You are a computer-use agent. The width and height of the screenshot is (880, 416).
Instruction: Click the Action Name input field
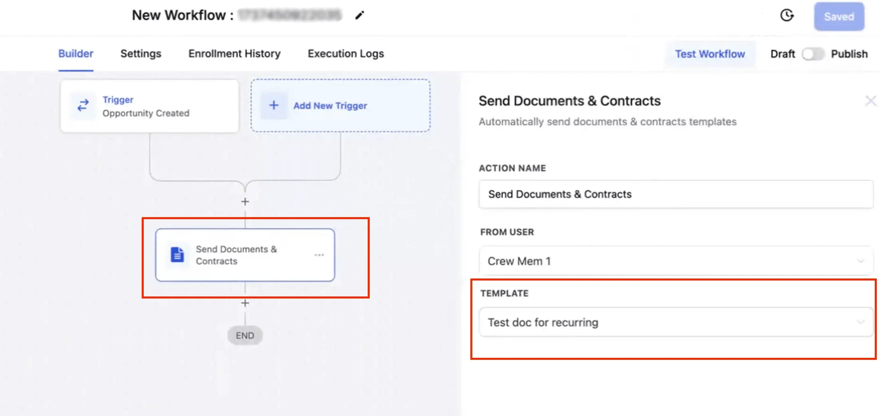point(676,194)
